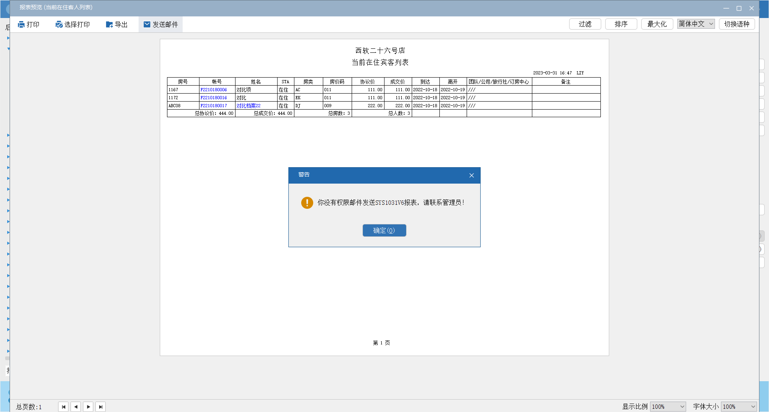Image resolution: width=769 pixels, height=412 pixels.
Task: Go to previous page of report
Action: [x=76, y=407]
